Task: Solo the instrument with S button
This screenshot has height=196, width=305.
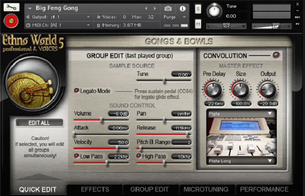Action: (x=198, y=9)
